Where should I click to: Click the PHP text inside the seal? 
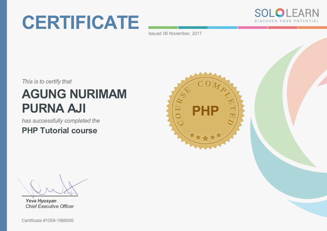(x=205, y=110)
